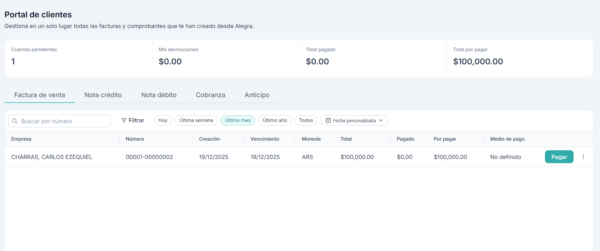Select the Último año filter chip
The image size is (600, 251).
(x=274, y=120)
